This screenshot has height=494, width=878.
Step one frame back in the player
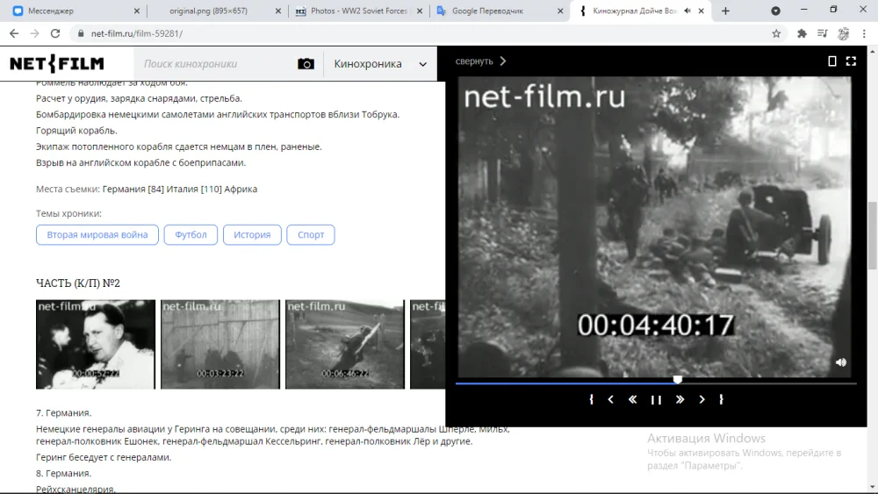coord(611,399)
